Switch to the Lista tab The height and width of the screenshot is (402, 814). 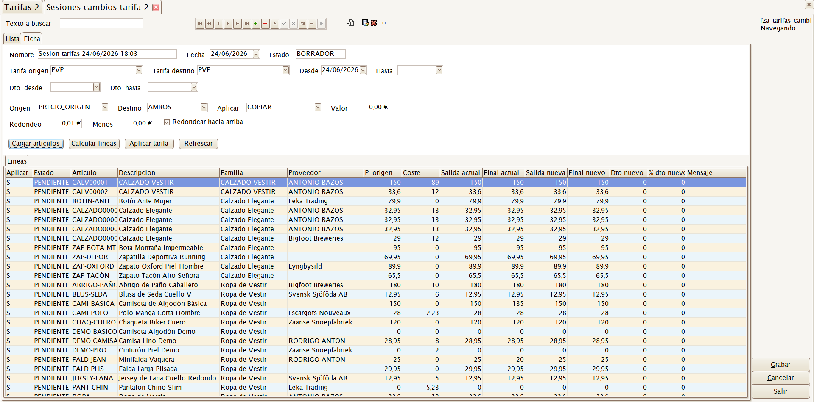coord(12,39)
